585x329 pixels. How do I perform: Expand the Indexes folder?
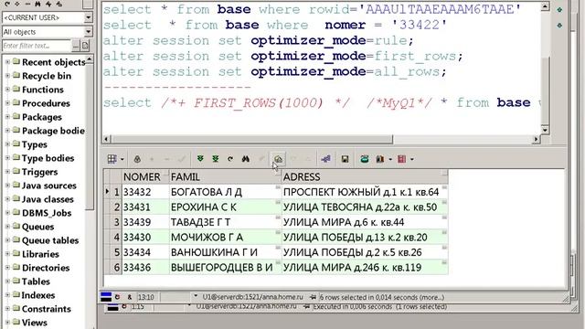pyautogui.click(x=7, y=295)
